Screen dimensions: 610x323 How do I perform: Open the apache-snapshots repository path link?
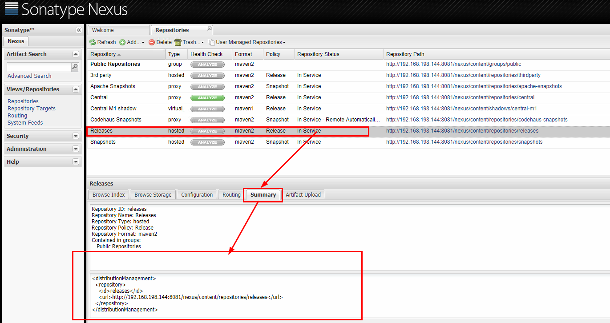tap(474, 86)
